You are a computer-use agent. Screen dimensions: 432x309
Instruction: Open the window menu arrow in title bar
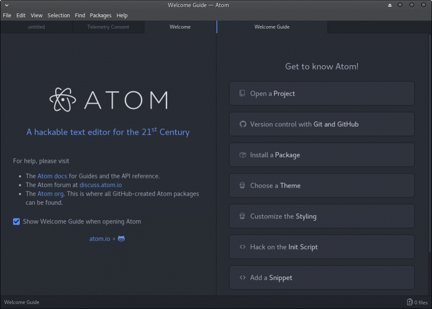6,5
